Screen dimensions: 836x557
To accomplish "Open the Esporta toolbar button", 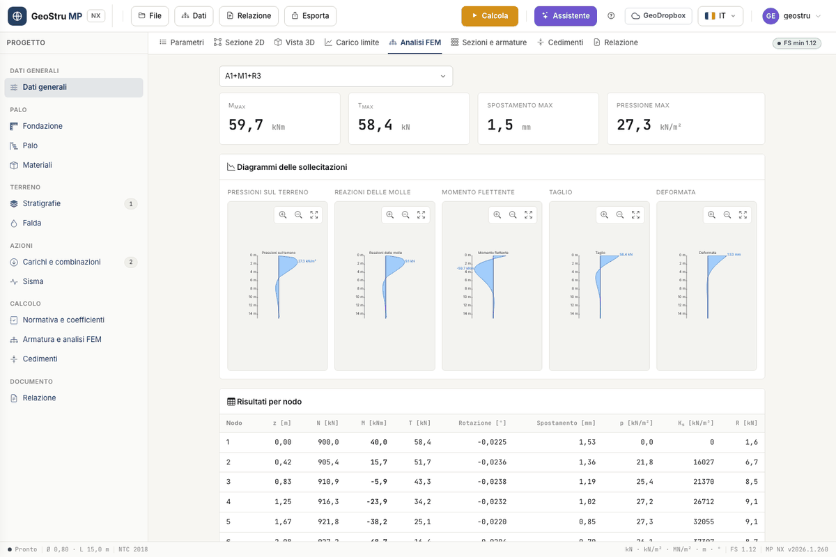I will 311,15.
